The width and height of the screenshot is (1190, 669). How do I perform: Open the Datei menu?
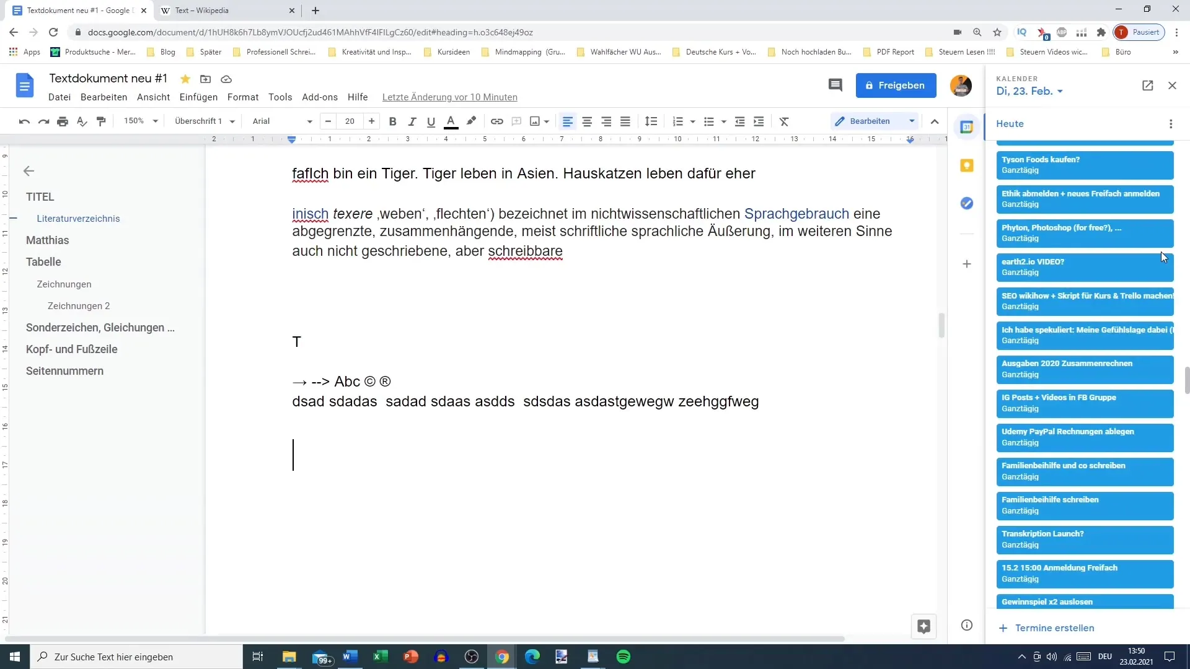[x=59, y=97]
